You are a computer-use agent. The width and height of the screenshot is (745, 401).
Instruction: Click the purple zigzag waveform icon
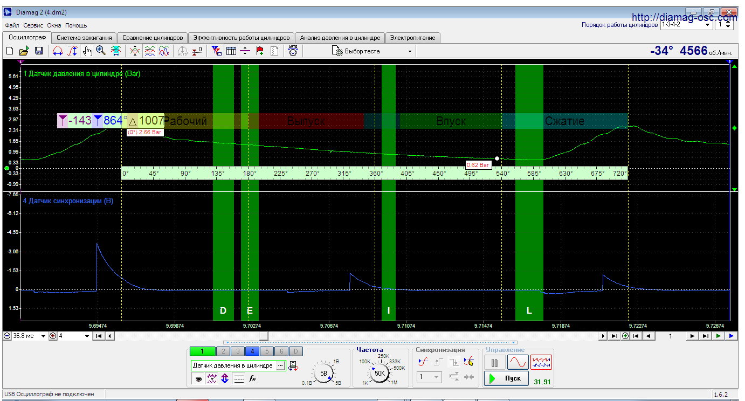[x=211, y=378]
